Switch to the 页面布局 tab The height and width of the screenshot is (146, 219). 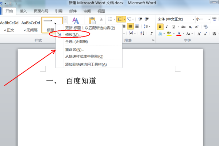point(41,11)
